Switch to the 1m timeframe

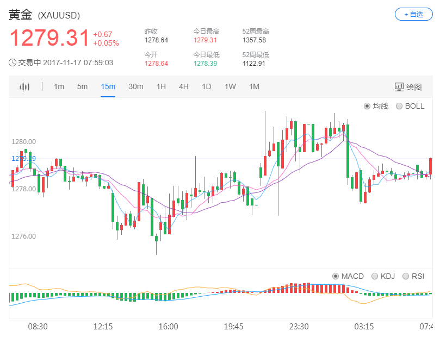pyautogui.click(x=59, y=86)
